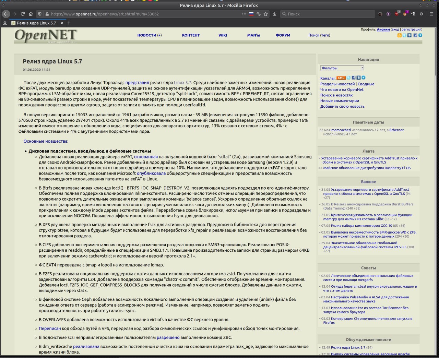Image resolution: width=439 pixels, height=358 pixels.
Task: Open tracking protection shield icon
Action: (x=40, y=14)
